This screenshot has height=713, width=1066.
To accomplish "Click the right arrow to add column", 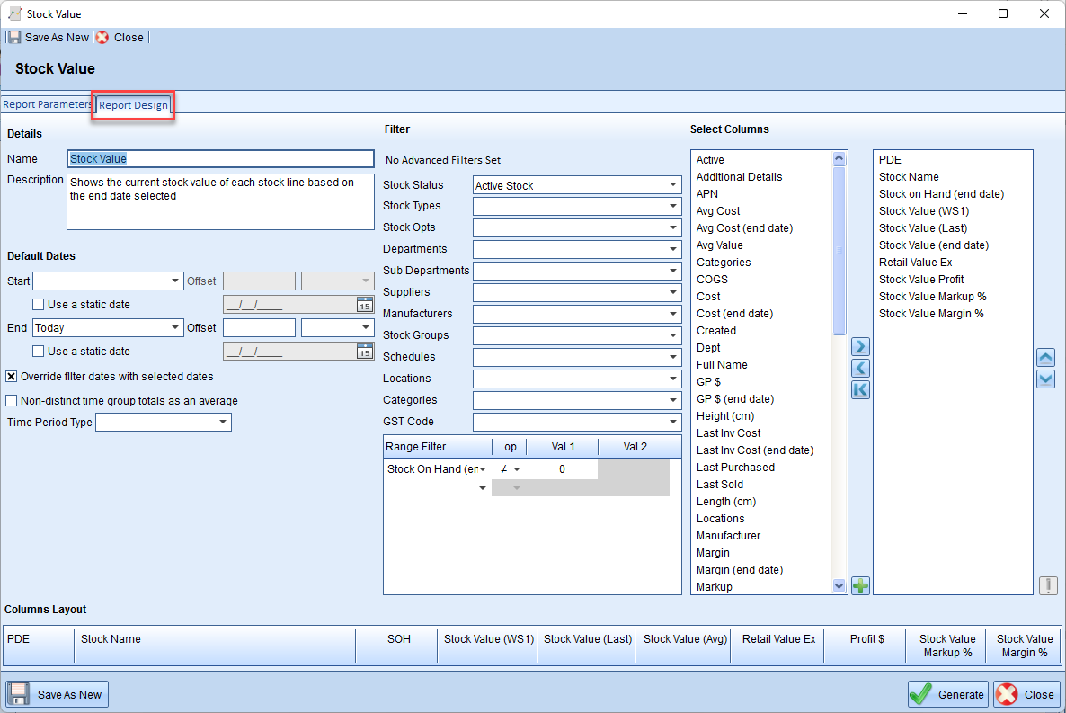I will pyautogui.click(x=860, y=347).
